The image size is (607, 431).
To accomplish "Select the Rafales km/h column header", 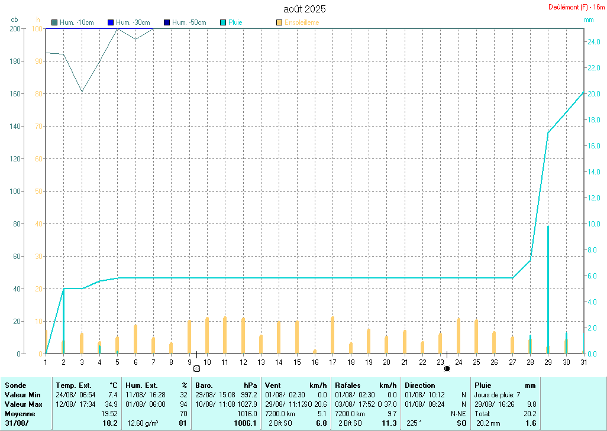I will [x=366, y=385].
